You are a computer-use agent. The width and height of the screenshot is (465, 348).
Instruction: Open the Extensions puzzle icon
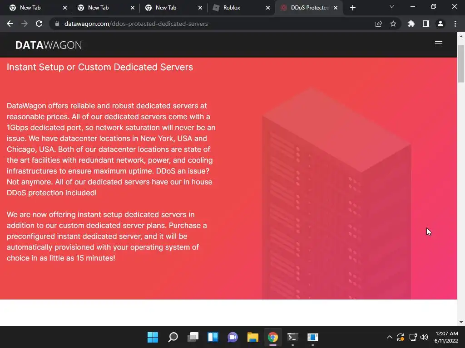coord(411,24)
